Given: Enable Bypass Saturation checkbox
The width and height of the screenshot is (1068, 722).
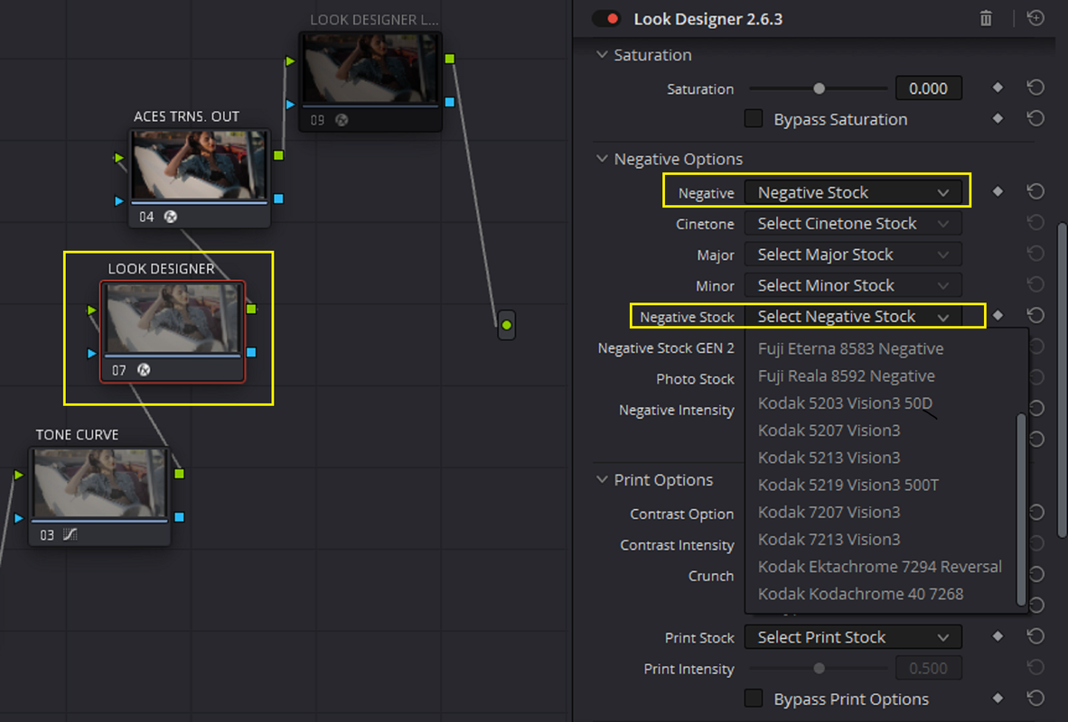Looking at the screenshot, I should (754, 118).
